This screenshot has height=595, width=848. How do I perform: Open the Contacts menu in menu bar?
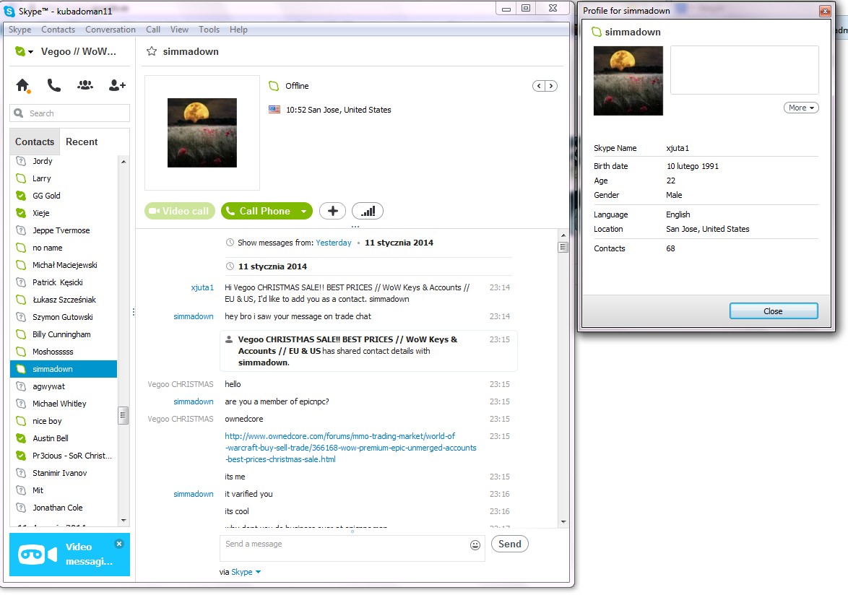(x=58, y=29)
